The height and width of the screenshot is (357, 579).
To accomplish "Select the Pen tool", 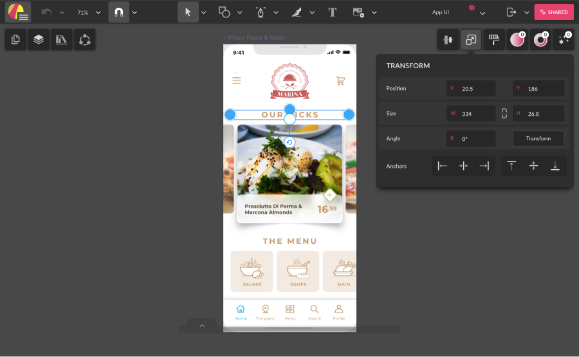I will click(261, 12).
